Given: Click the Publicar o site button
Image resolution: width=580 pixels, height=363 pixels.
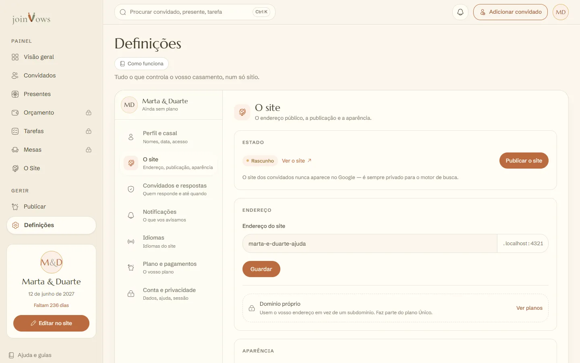Looking at the screenshot, I should pyautogui.click(x=524, y=161).
